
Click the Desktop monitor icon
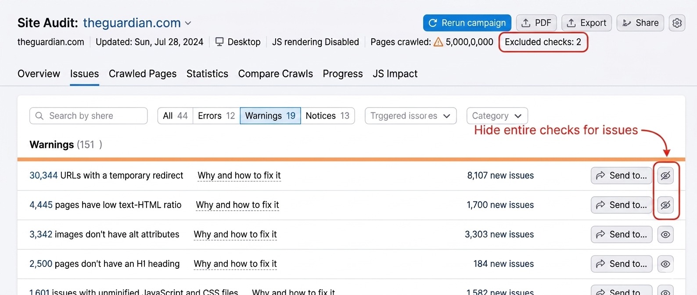(x=219, y=42)
